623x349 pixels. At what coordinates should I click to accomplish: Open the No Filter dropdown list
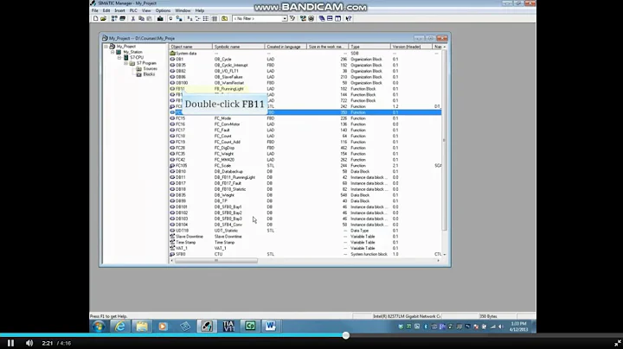pyautogui.click(x=285, y=19)
